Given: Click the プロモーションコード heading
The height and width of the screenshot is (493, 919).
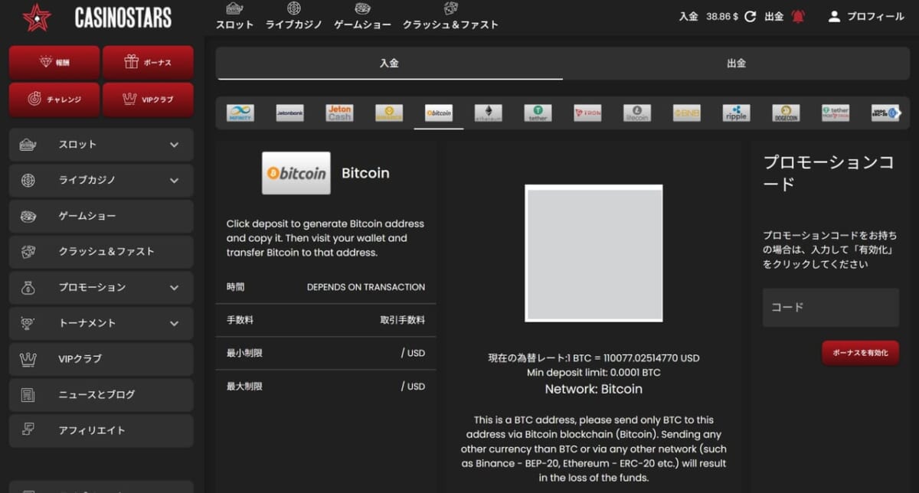Looking at the screenshot, I should [x=829, y=173].
